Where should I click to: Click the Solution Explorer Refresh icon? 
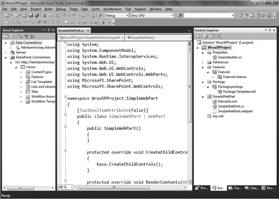tap(212, 37)
